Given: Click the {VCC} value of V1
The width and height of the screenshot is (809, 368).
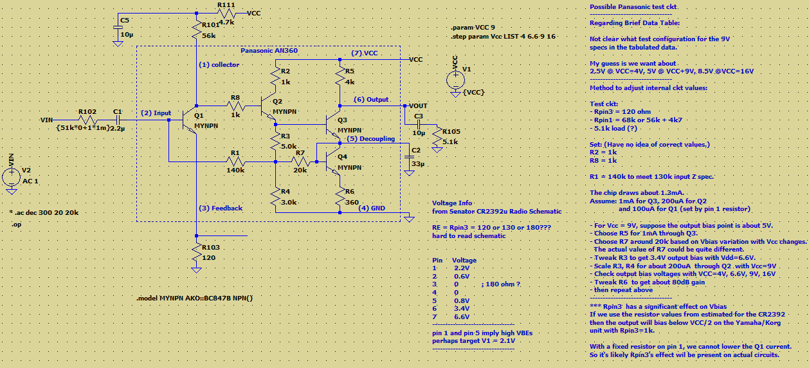Looking at the screenshot, I should point(473,93).
